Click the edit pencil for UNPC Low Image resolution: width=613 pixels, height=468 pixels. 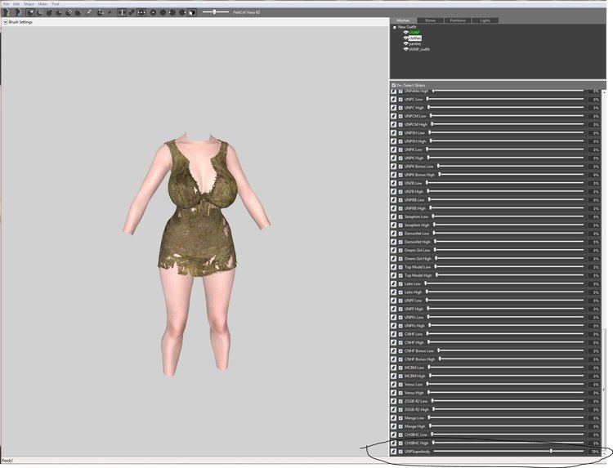pos(394,99)
